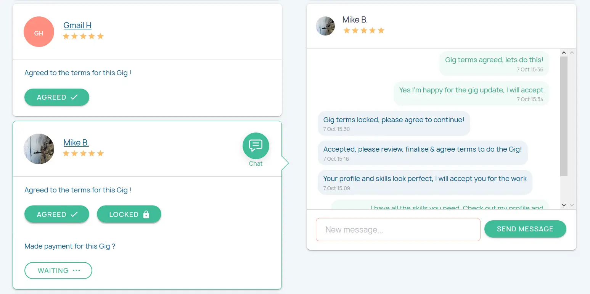Open the Chat icon in Mike B.'s card
The width and height of the screenshot is (590, 294).
coord(256,146)
